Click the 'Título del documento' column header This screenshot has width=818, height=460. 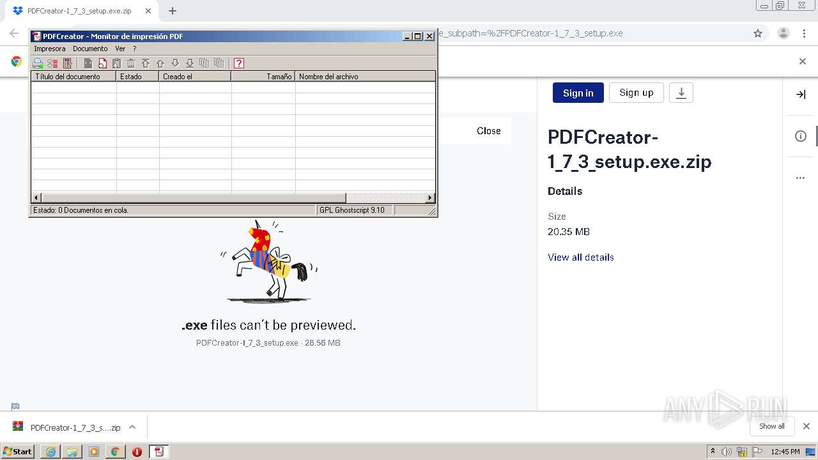tap(73, 76)
